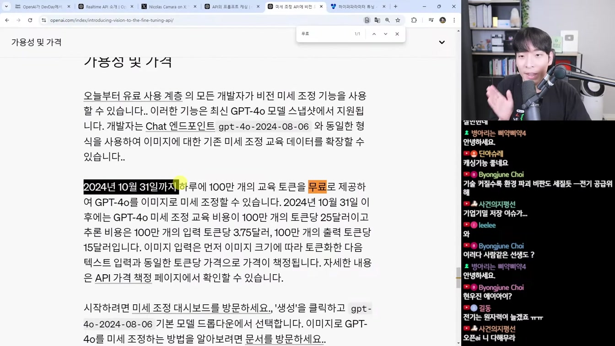Click scrollbar up arrow of the page
The width and height of the screenshot is (615, 346).
459,31
